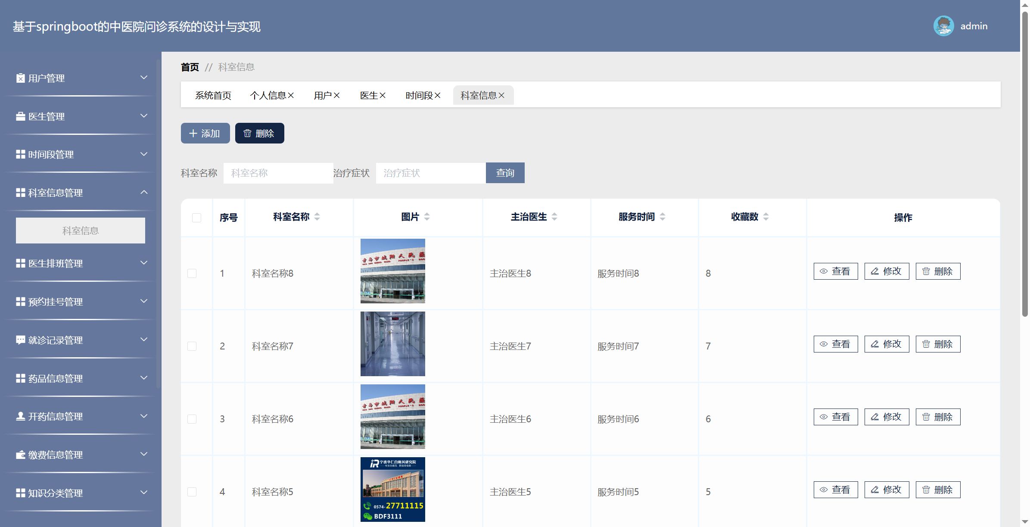
Task: Click the 医生排班管理 grid icon
Action: (x=20, y=263)
